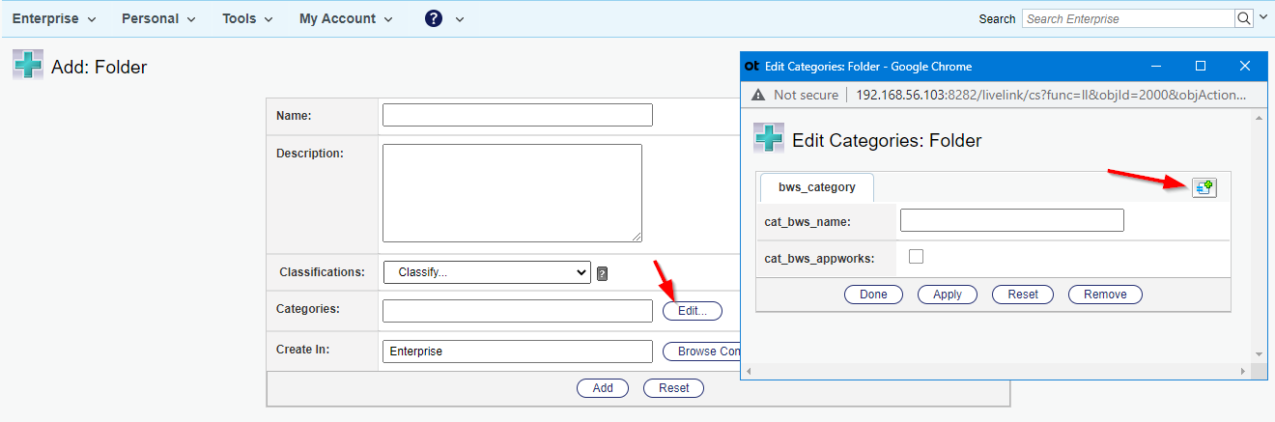Click the Done button in popup
1275x422 pixels.
point(873,295)
